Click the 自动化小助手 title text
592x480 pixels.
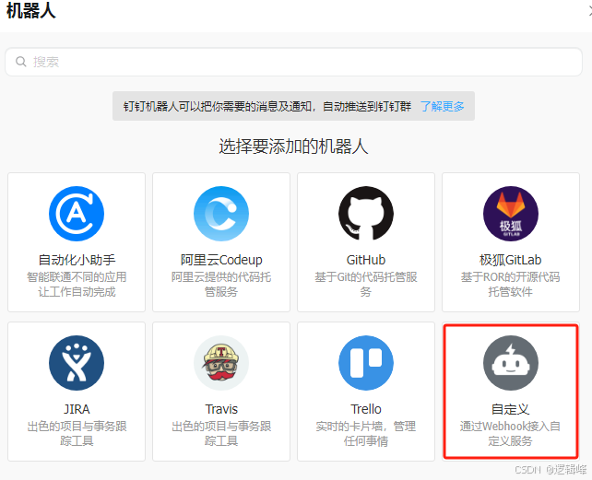77,260
